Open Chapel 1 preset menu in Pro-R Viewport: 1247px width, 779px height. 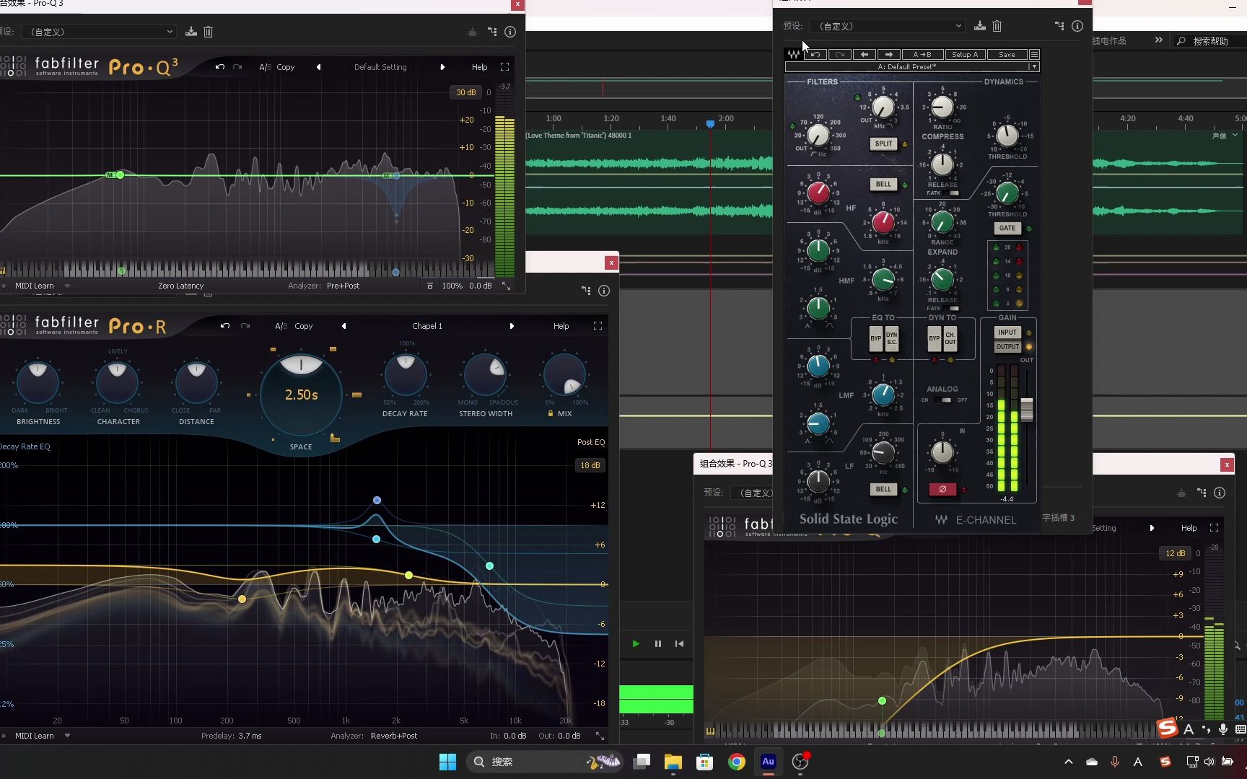(427, 326)
